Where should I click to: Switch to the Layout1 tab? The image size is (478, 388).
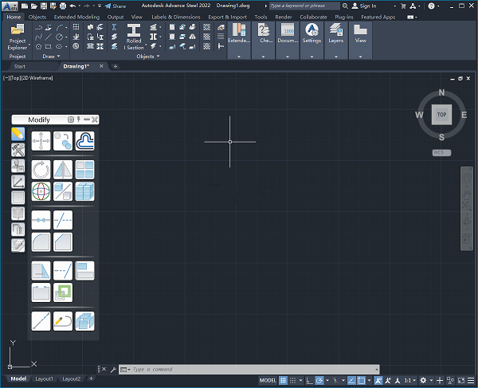pos(44,379)
